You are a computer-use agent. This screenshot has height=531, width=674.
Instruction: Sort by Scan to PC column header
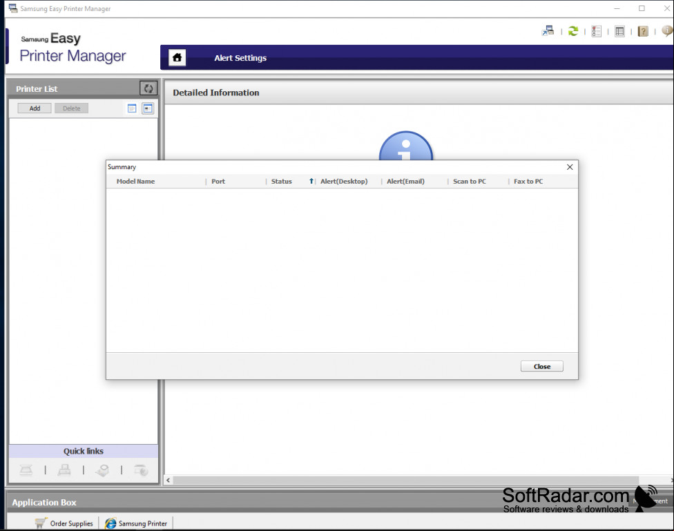pyautogui.click(x=470, y=182)
